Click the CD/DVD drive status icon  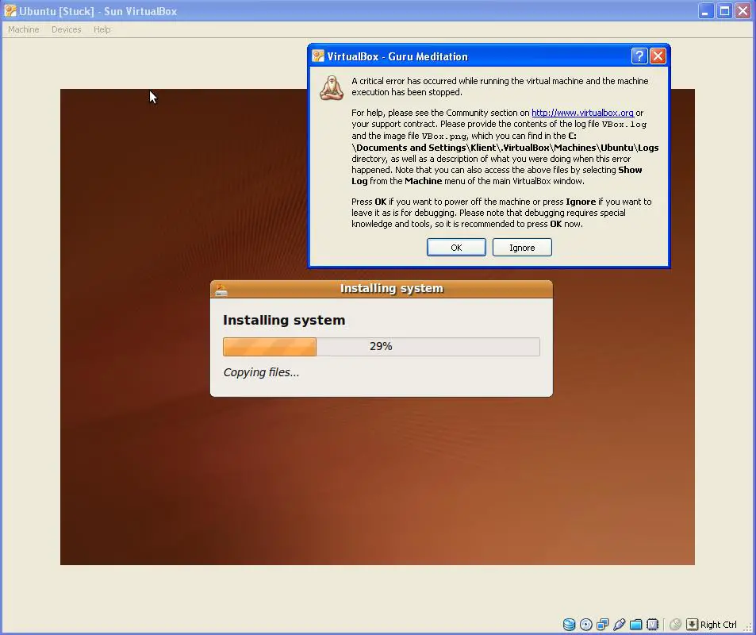(585, 625)
